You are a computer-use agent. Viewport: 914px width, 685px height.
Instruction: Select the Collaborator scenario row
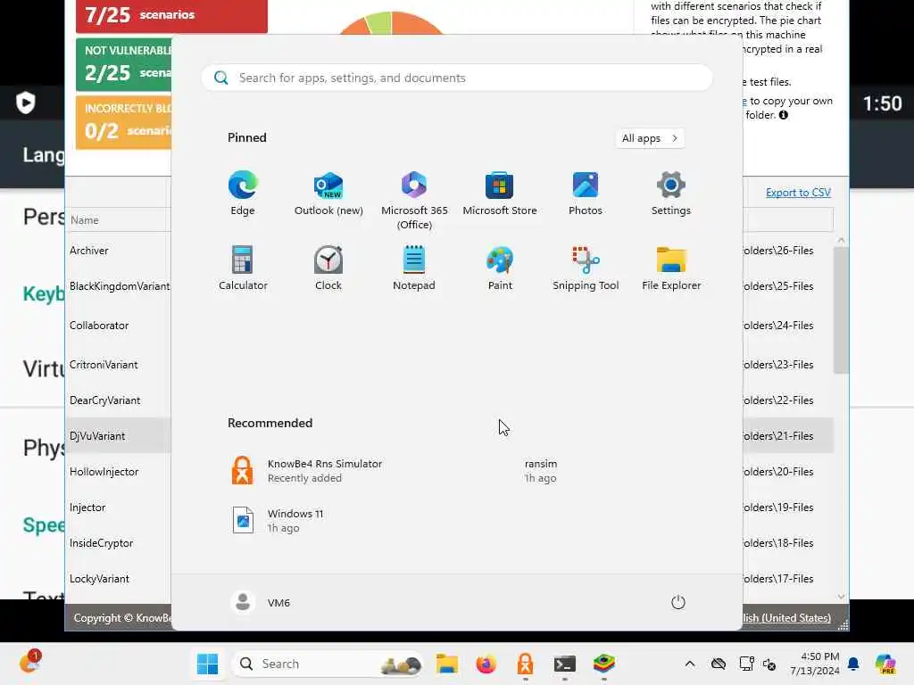99,325
